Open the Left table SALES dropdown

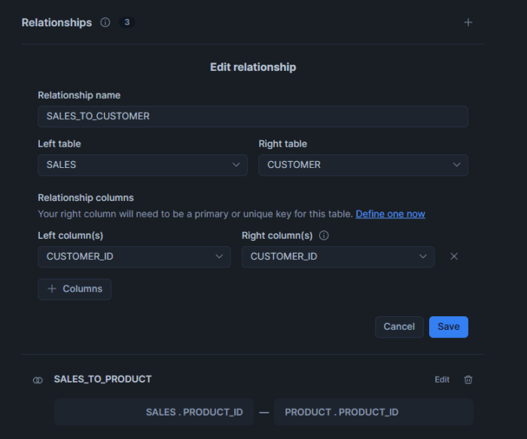[142, 165]
